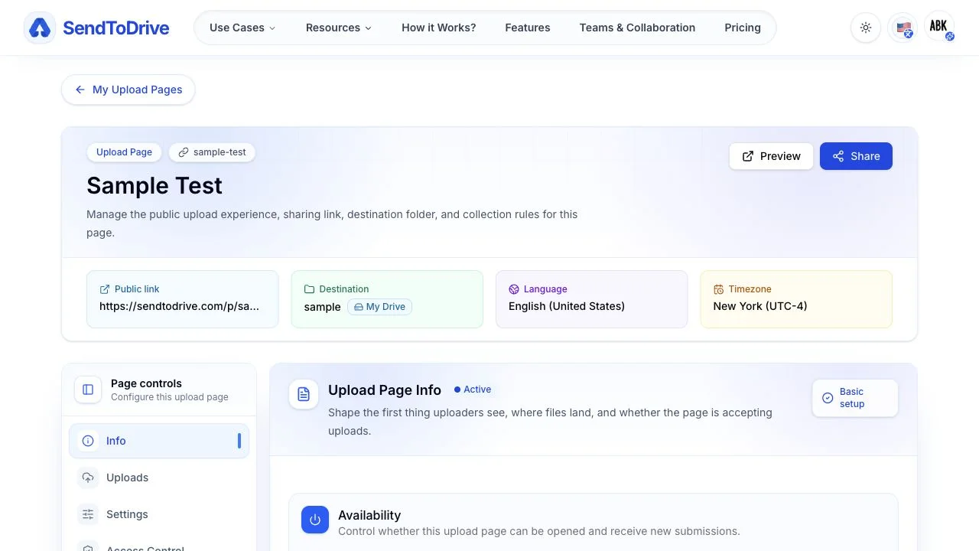Open the ABK user avatar menu
This screenshot has width=979, height=551.
(x=939, y=27)
